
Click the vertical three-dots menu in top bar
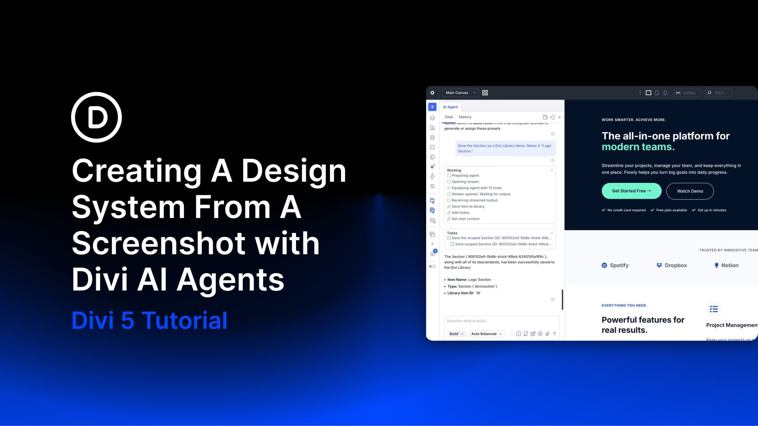(640, 93)
